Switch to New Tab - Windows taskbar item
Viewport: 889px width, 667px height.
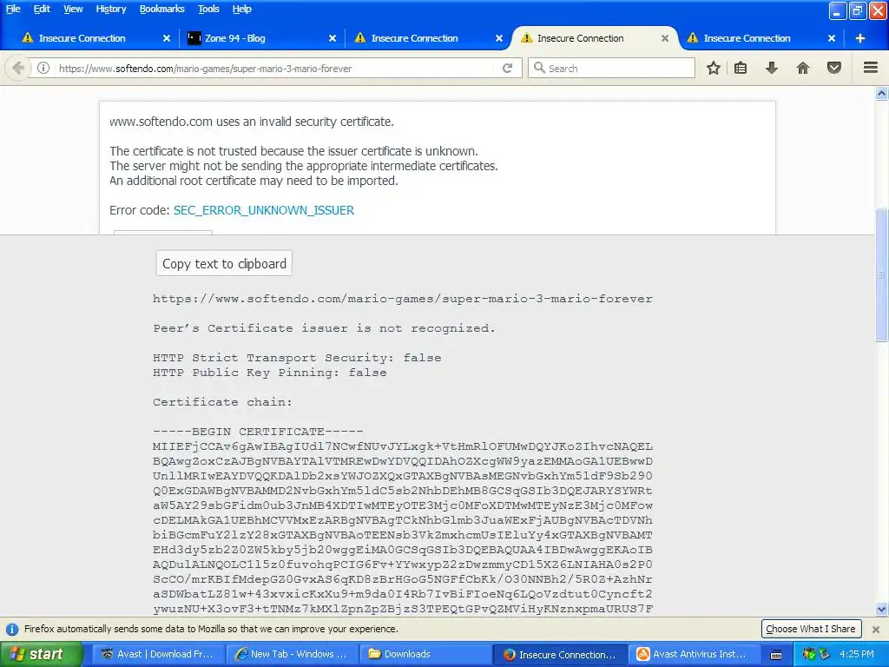(x=292, y=654)
